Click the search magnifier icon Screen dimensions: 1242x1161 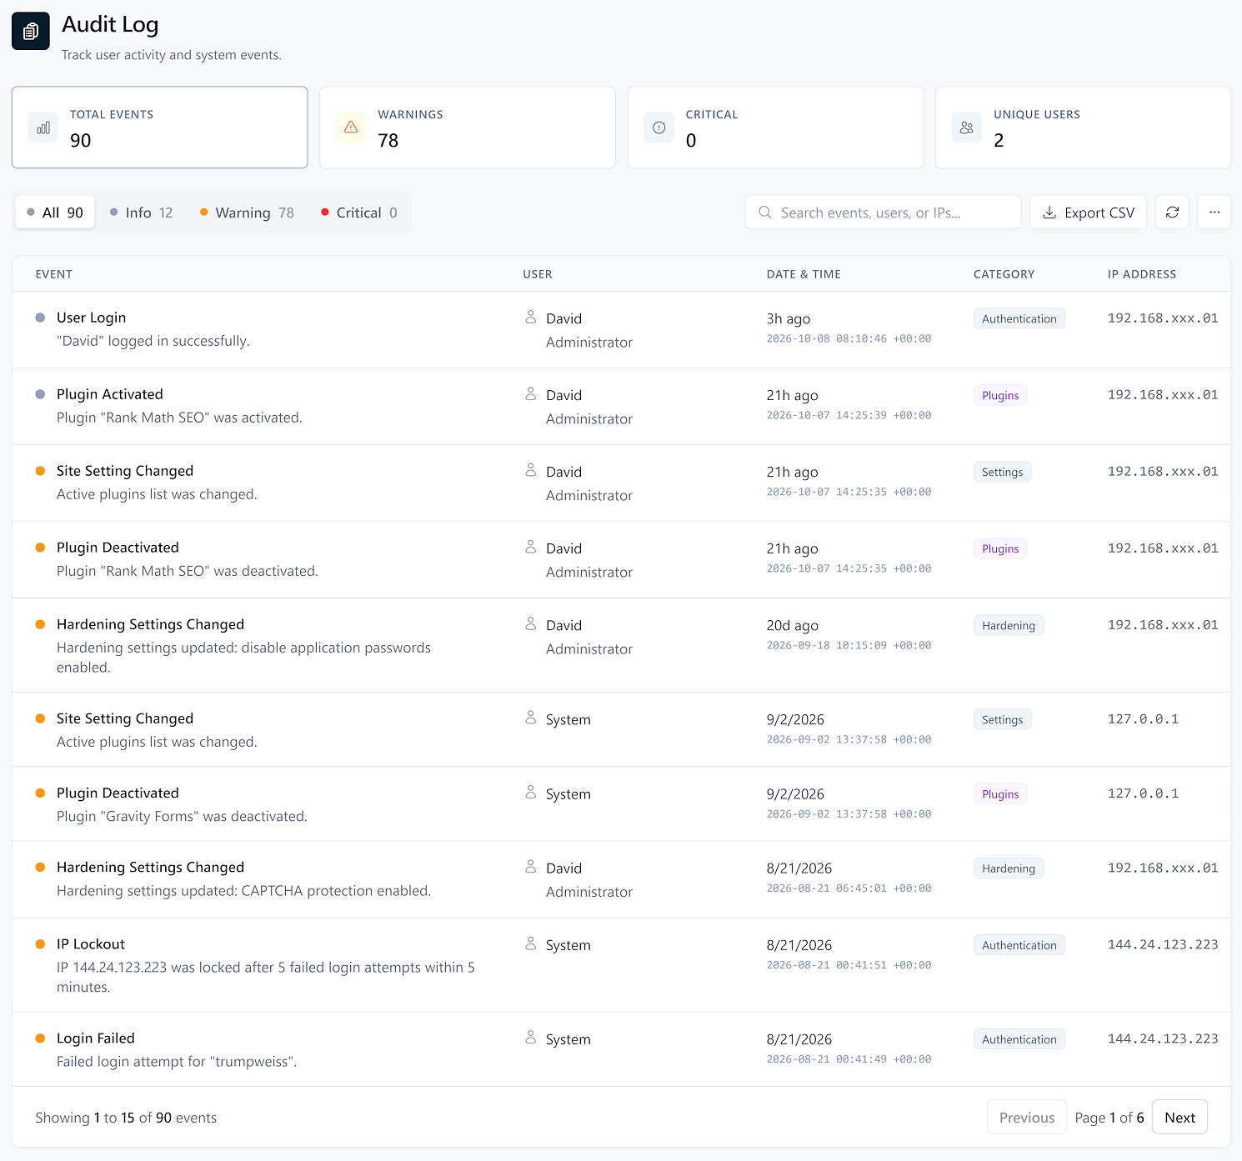(x=765, y=213)
